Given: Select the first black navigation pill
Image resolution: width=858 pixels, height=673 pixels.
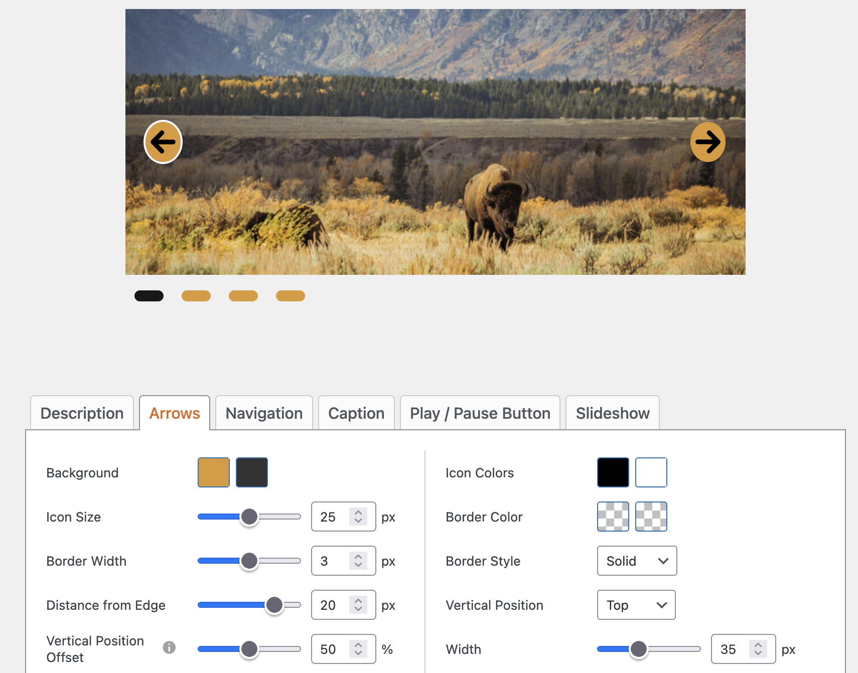Looking at the screenshot, I should (x=149, y=296).
